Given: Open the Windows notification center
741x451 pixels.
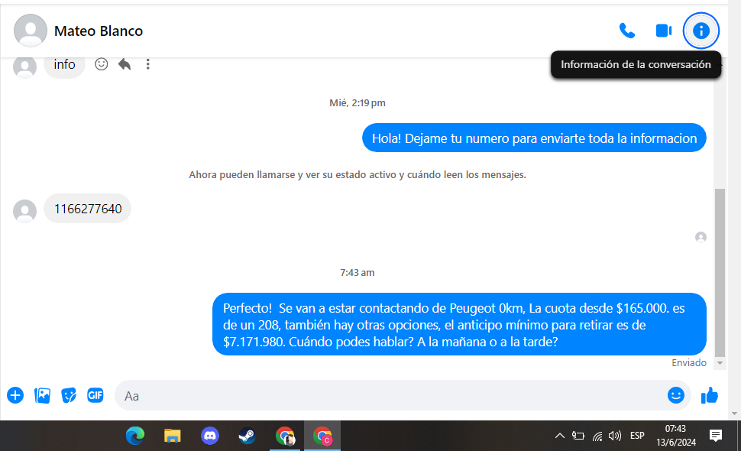Looking at the screenshot, I should 716,436.
